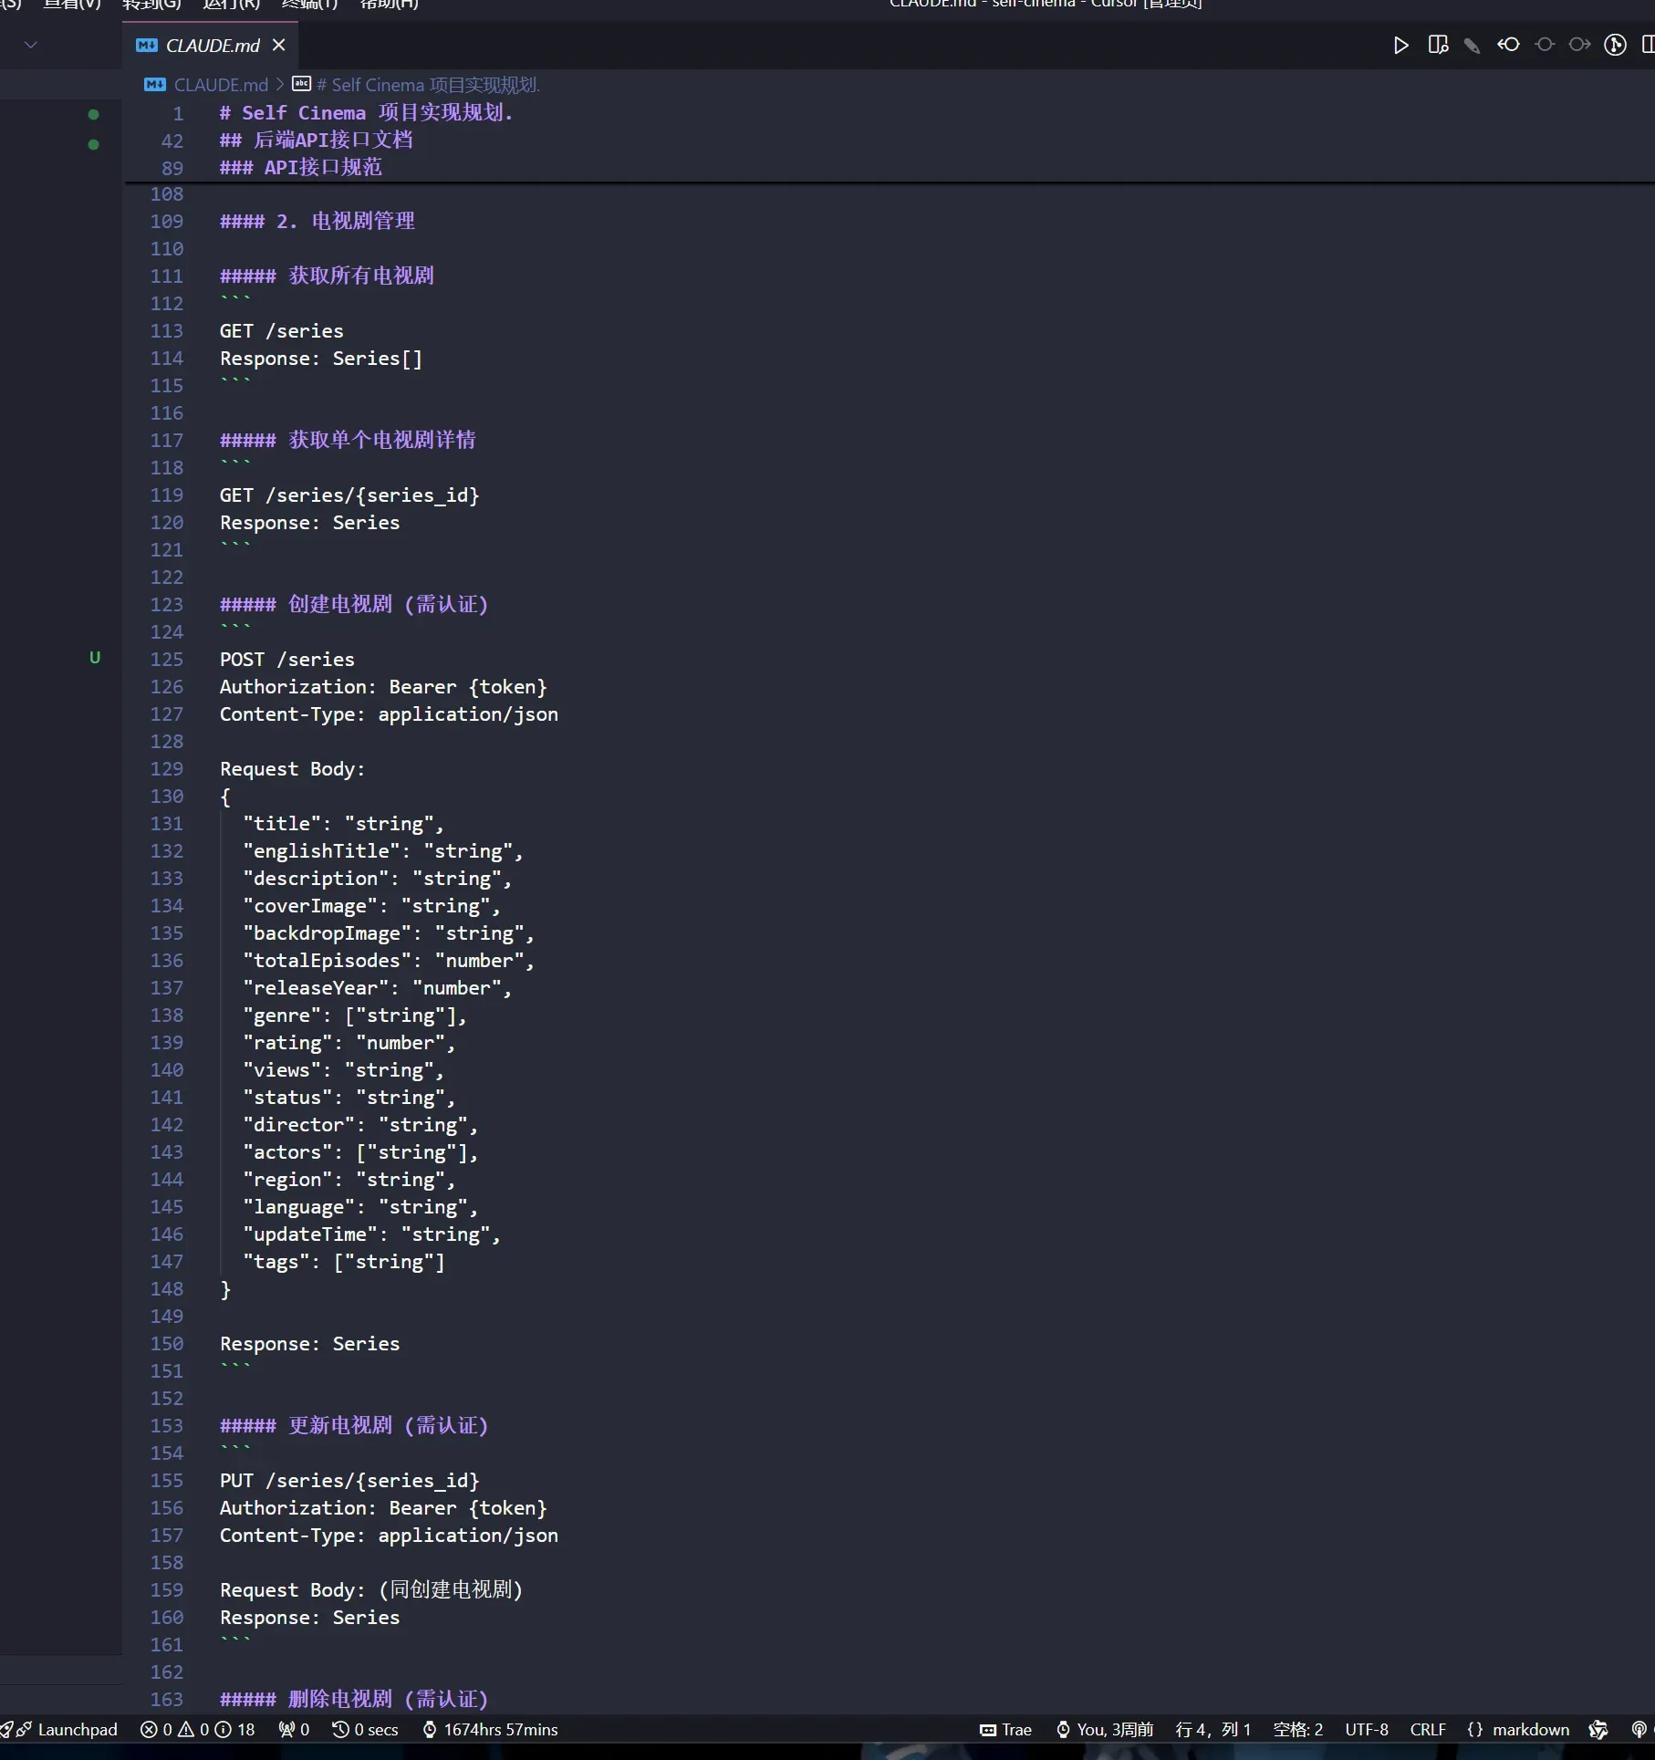The image size is (1655, 1760).
Task: Open the preview to the side icon
Action: tap(1438, 45)
